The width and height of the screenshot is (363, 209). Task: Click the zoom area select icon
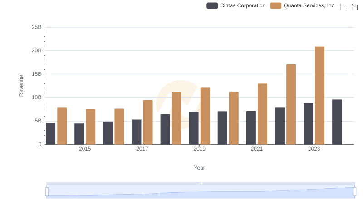(343, 7)
